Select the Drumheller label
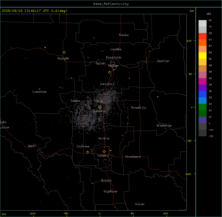 164,126
